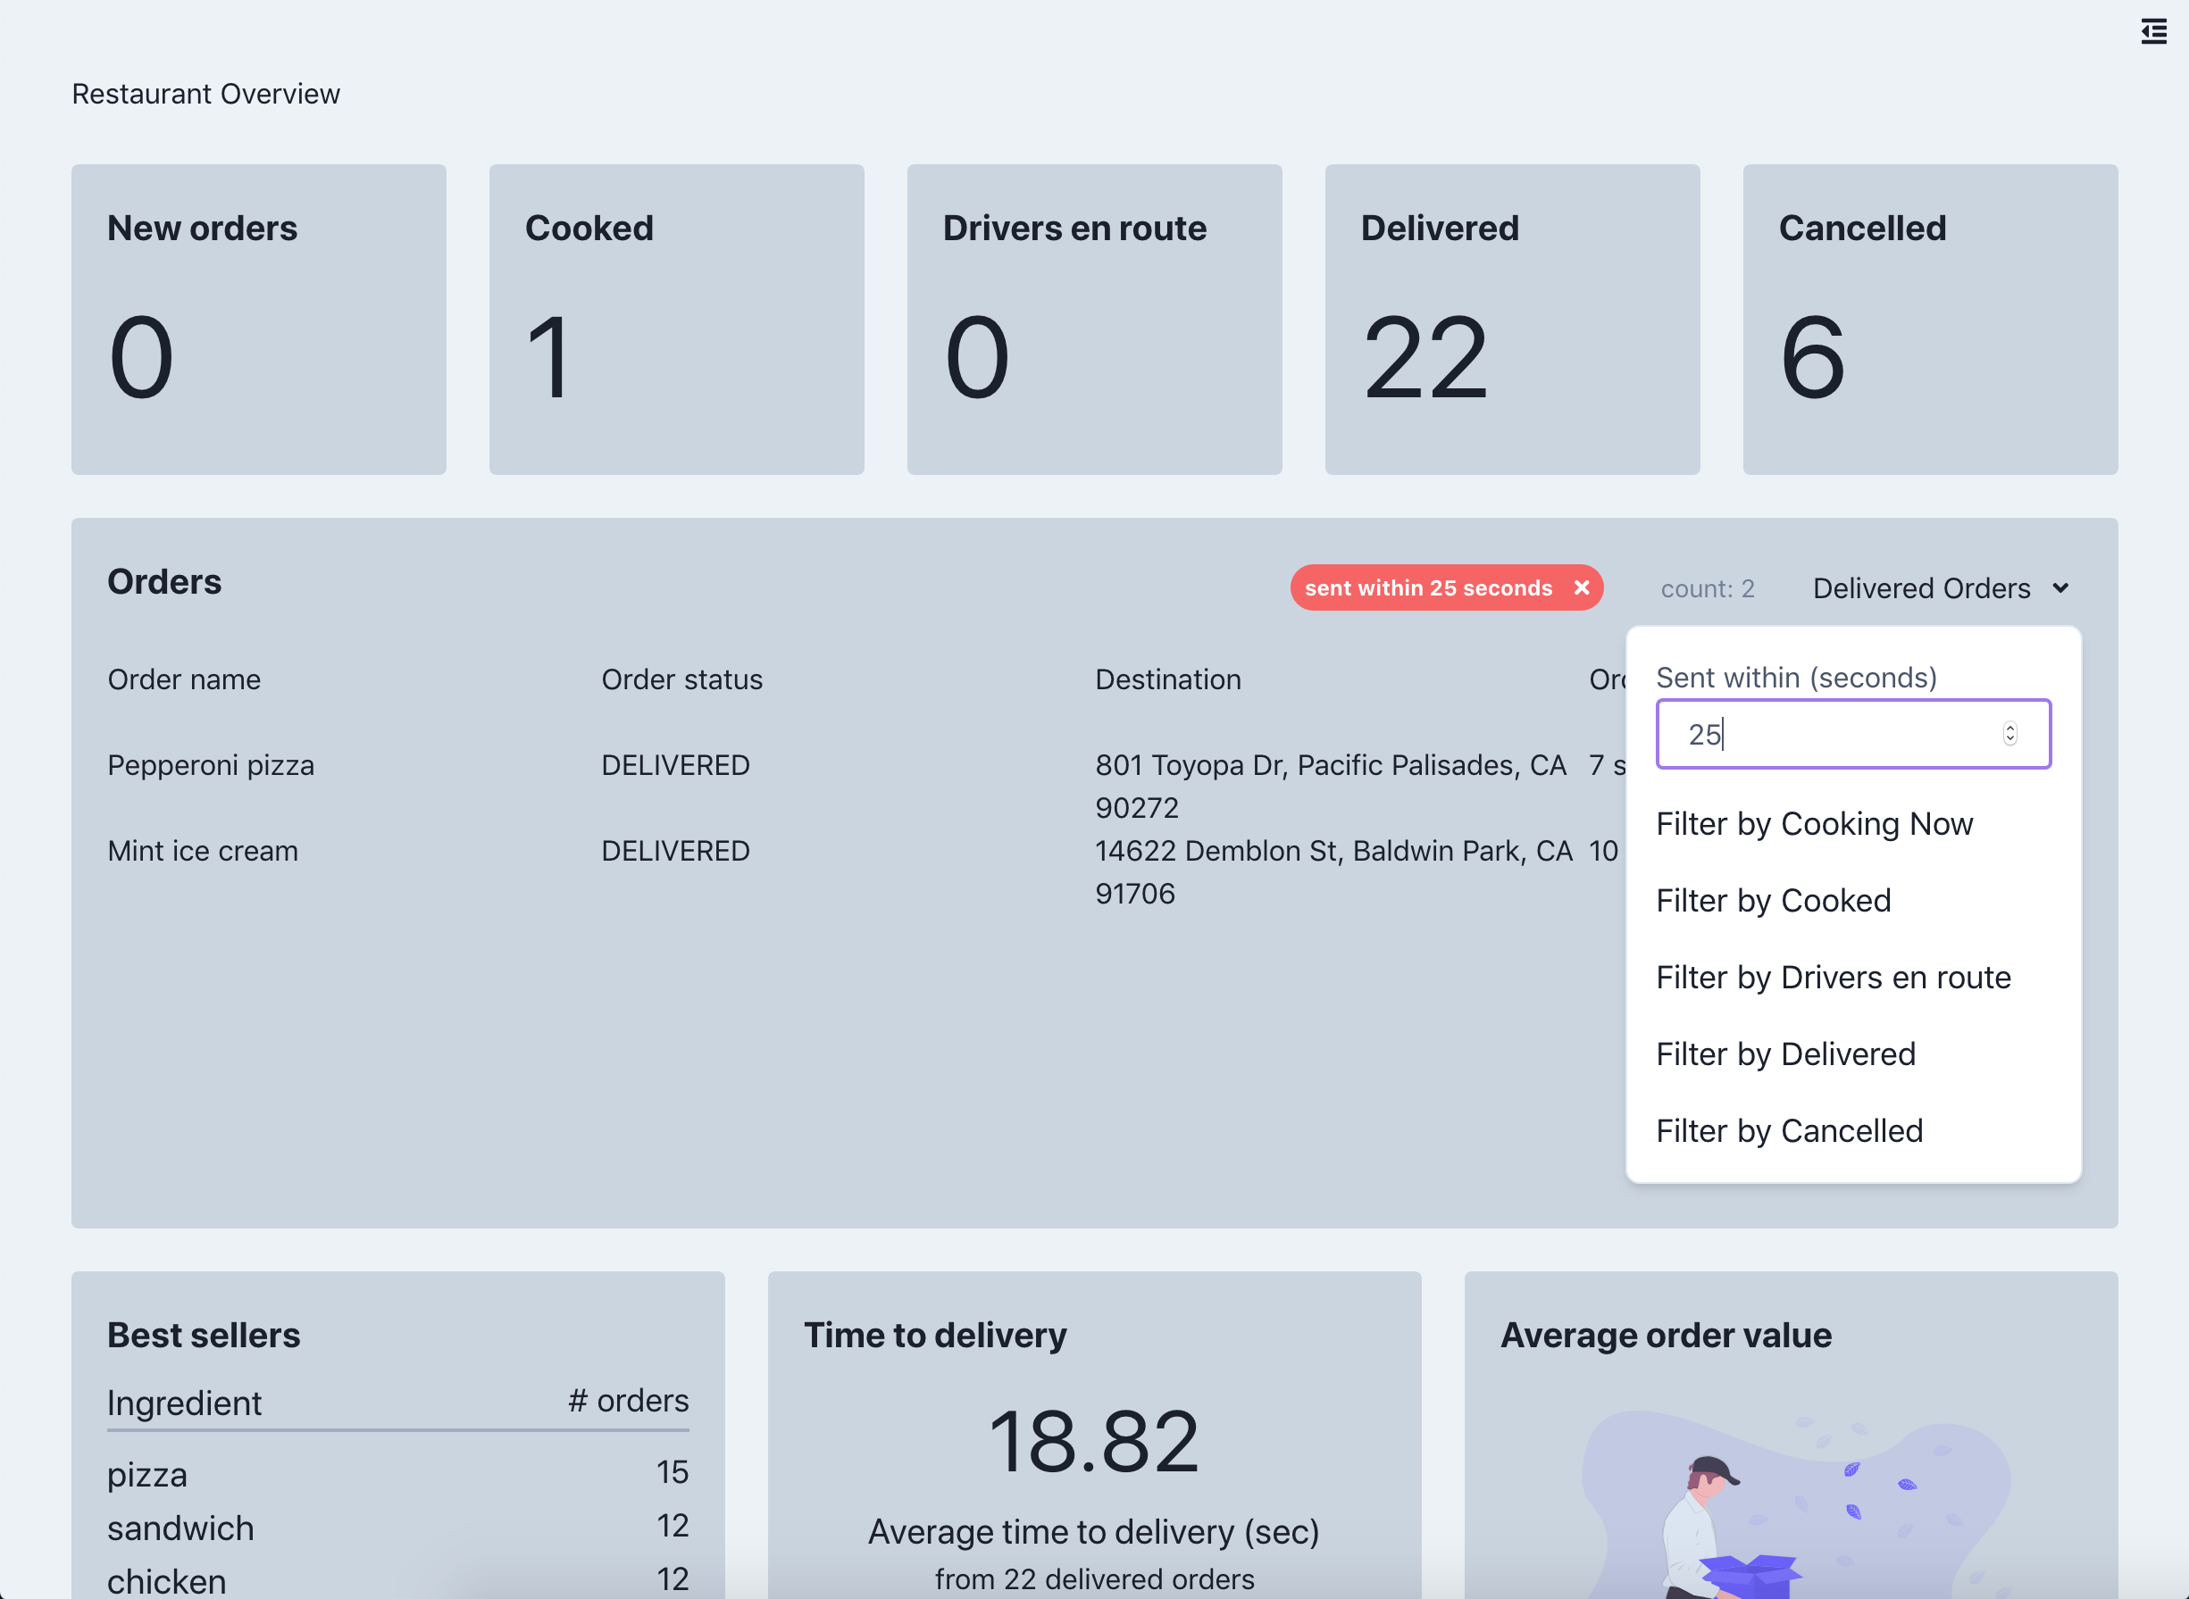This screenshot has height=1599, width=2189.
Task: Click the 18.82 average delivery value
Action: coord(1094,1441)
